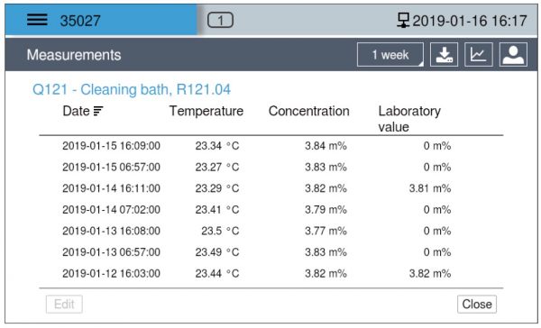Open the user account icon
The width and height of the screenshot is (541, 328).
pos(513,54)
